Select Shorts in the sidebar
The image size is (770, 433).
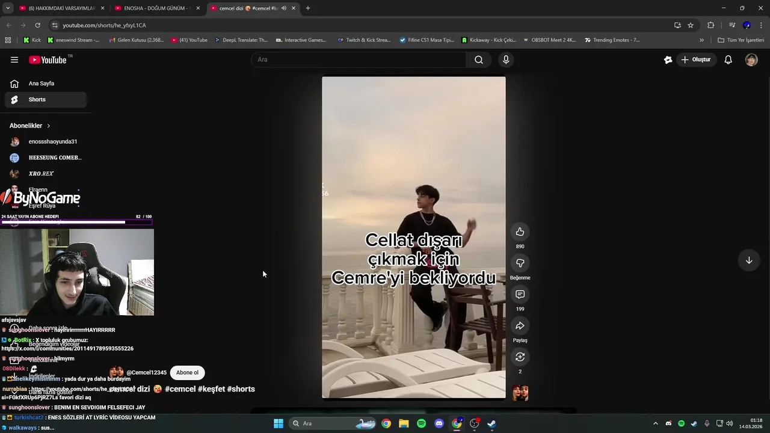tap(46, 99)
